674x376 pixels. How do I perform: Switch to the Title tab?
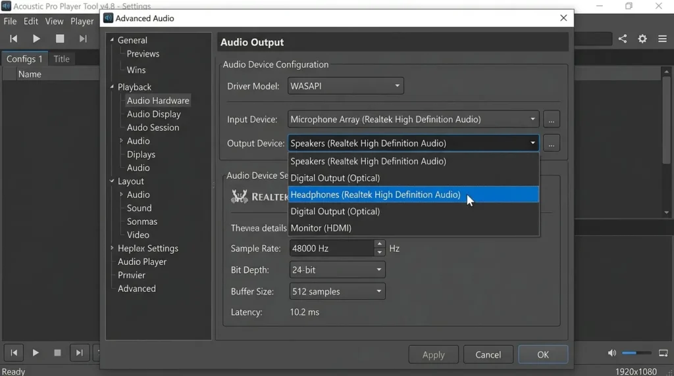61,59
